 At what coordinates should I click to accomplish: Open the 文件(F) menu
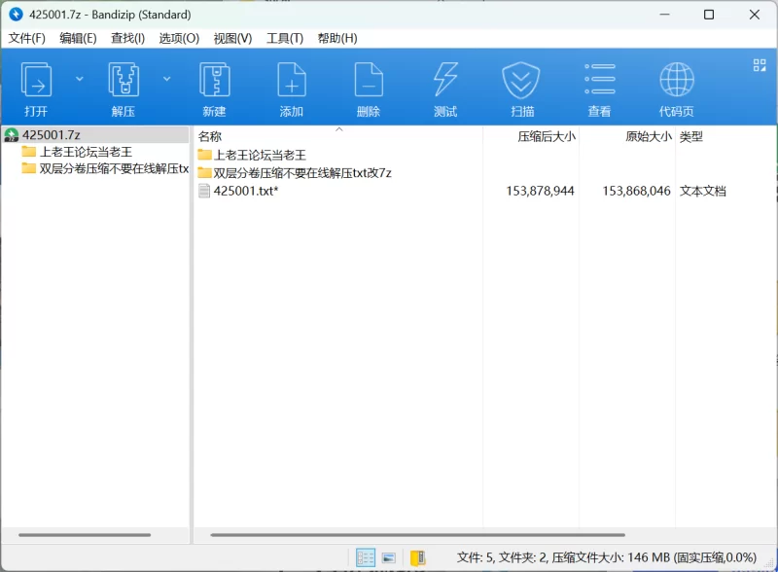[x=27, y=38]
